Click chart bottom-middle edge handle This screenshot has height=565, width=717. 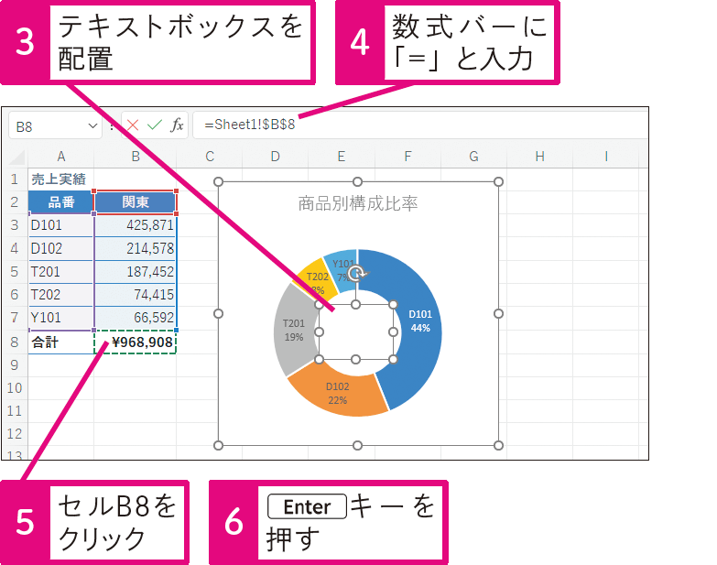358,445
